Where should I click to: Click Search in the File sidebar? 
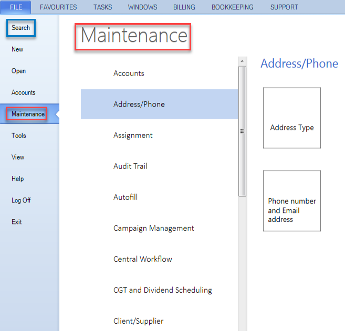click(21, 28)
